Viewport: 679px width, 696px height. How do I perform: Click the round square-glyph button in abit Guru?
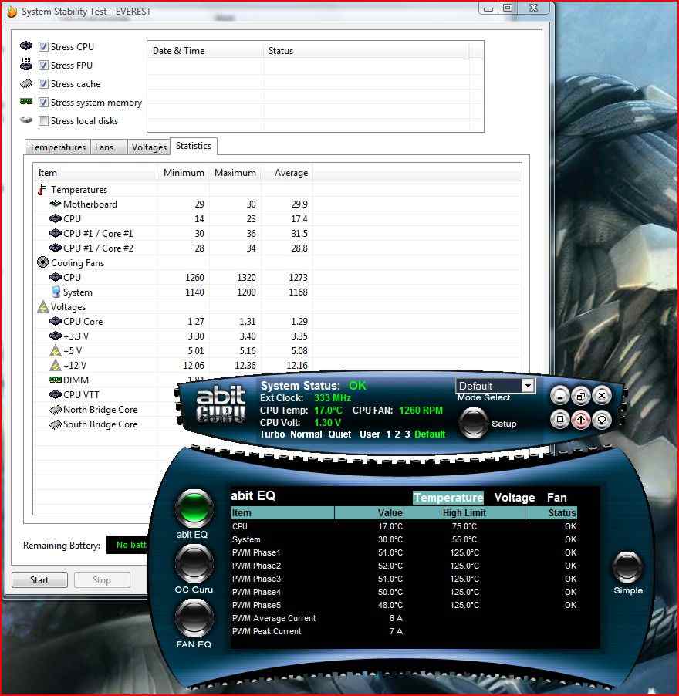[560, 420]
